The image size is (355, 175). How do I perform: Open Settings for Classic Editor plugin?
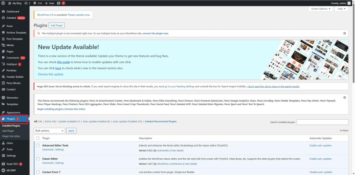pyautogui.click(x=60, y=163)
